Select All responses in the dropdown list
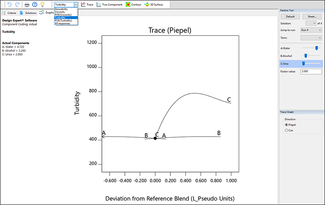 tap(62, 23)
